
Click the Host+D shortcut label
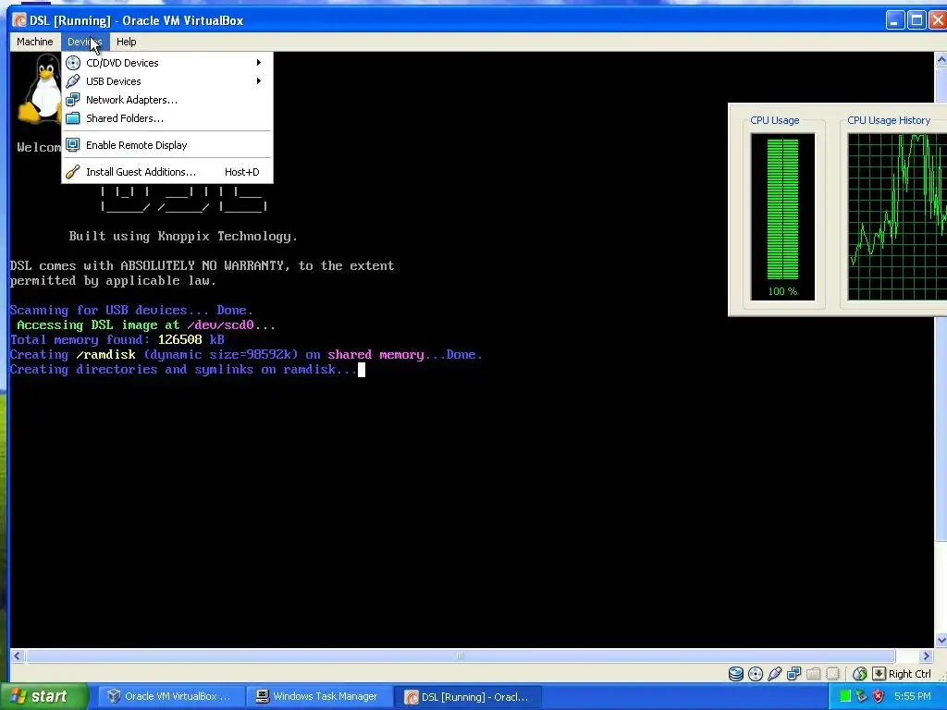(x=241, y=172)
